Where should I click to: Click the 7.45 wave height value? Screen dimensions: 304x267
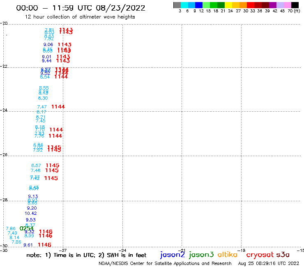tap(41, 121)
